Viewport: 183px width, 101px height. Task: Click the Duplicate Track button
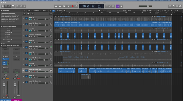28,14
